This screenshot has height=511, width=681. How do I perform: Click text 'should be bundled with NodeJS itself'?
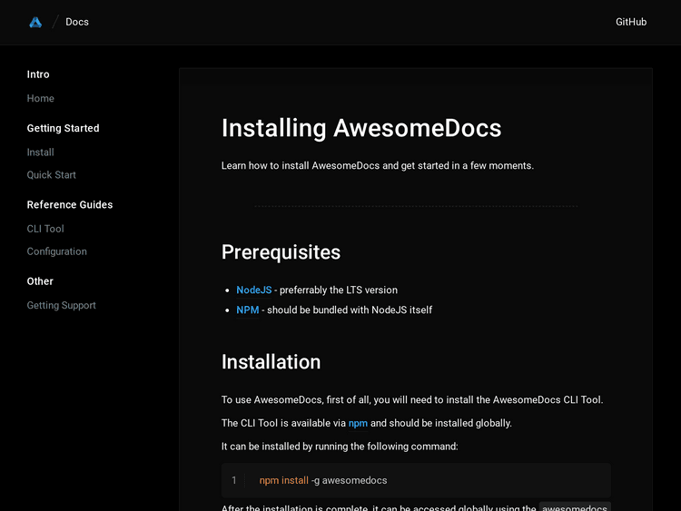[350, 310]
